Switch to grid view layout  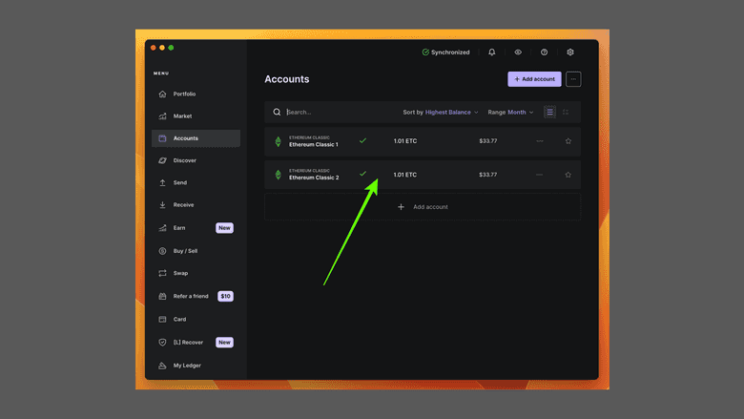pos(566,113)
